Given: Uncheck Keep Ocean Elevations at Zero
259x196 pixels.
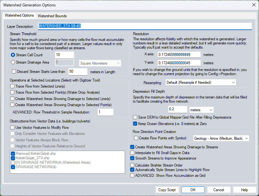Looking at the screenshot, I should coord(135,123).
